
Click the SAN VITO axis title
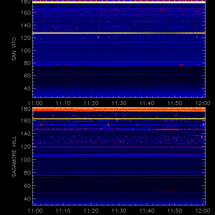coord(14,49)
